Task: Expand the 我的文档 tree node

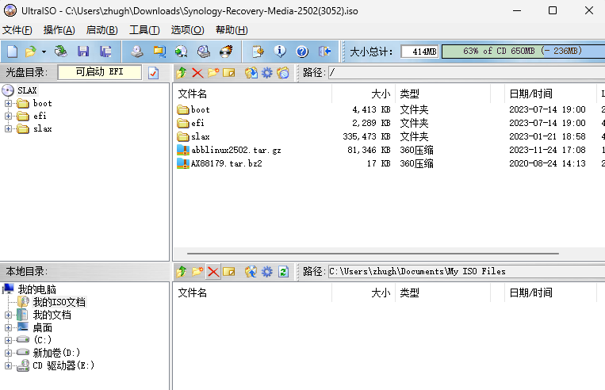Action: tap(8, 315)
